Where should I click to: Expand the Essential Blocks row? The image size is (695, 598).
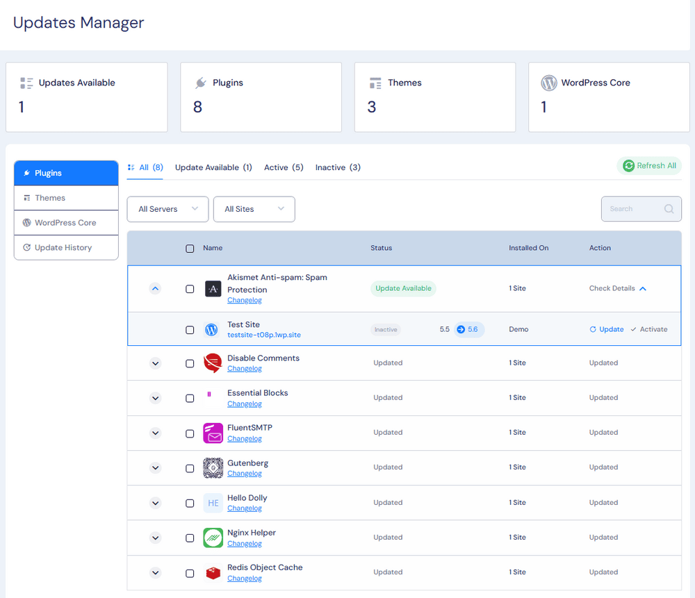click(x=155, y=398)
